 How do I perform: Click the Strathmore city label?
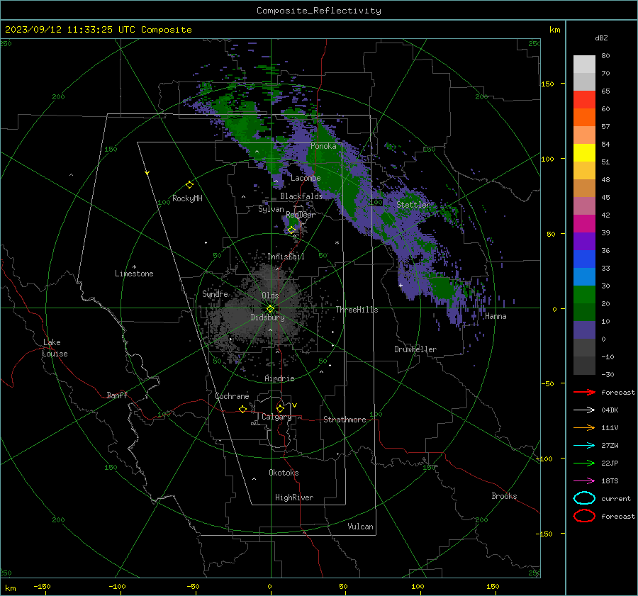(x=345, y=420)
